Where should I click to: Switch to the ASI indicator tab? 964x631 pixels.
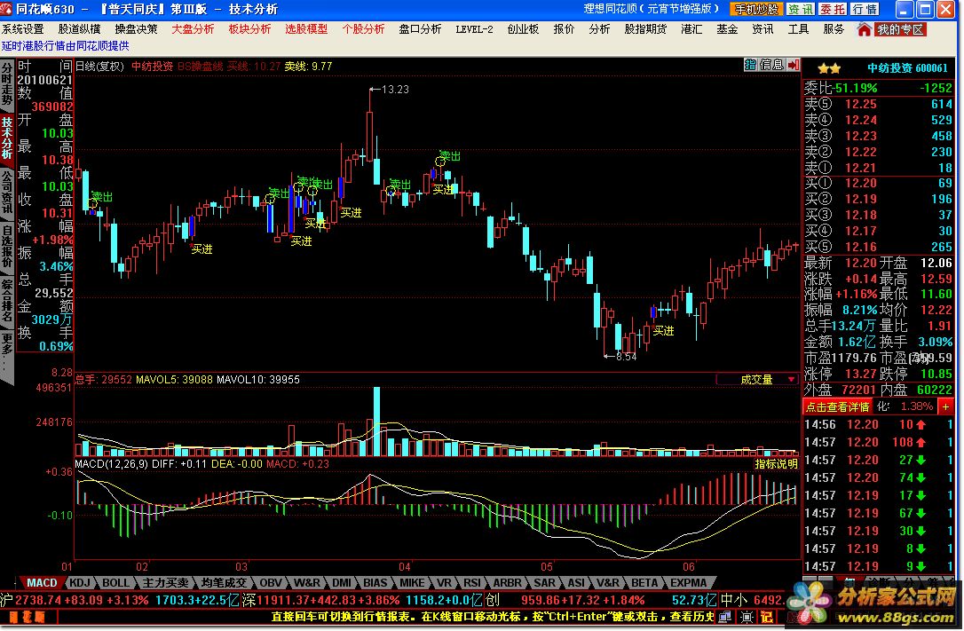[576, 582]
